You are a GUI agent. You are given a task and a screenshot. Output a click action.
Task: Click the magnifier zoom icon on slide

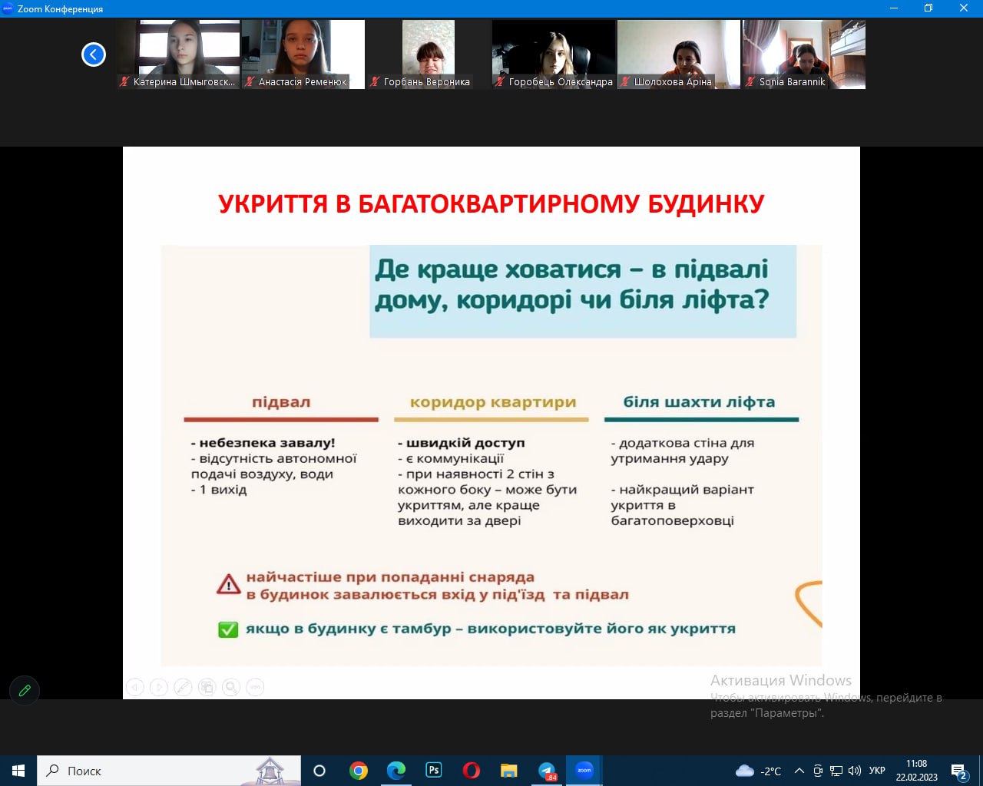[x=231, y=687]
